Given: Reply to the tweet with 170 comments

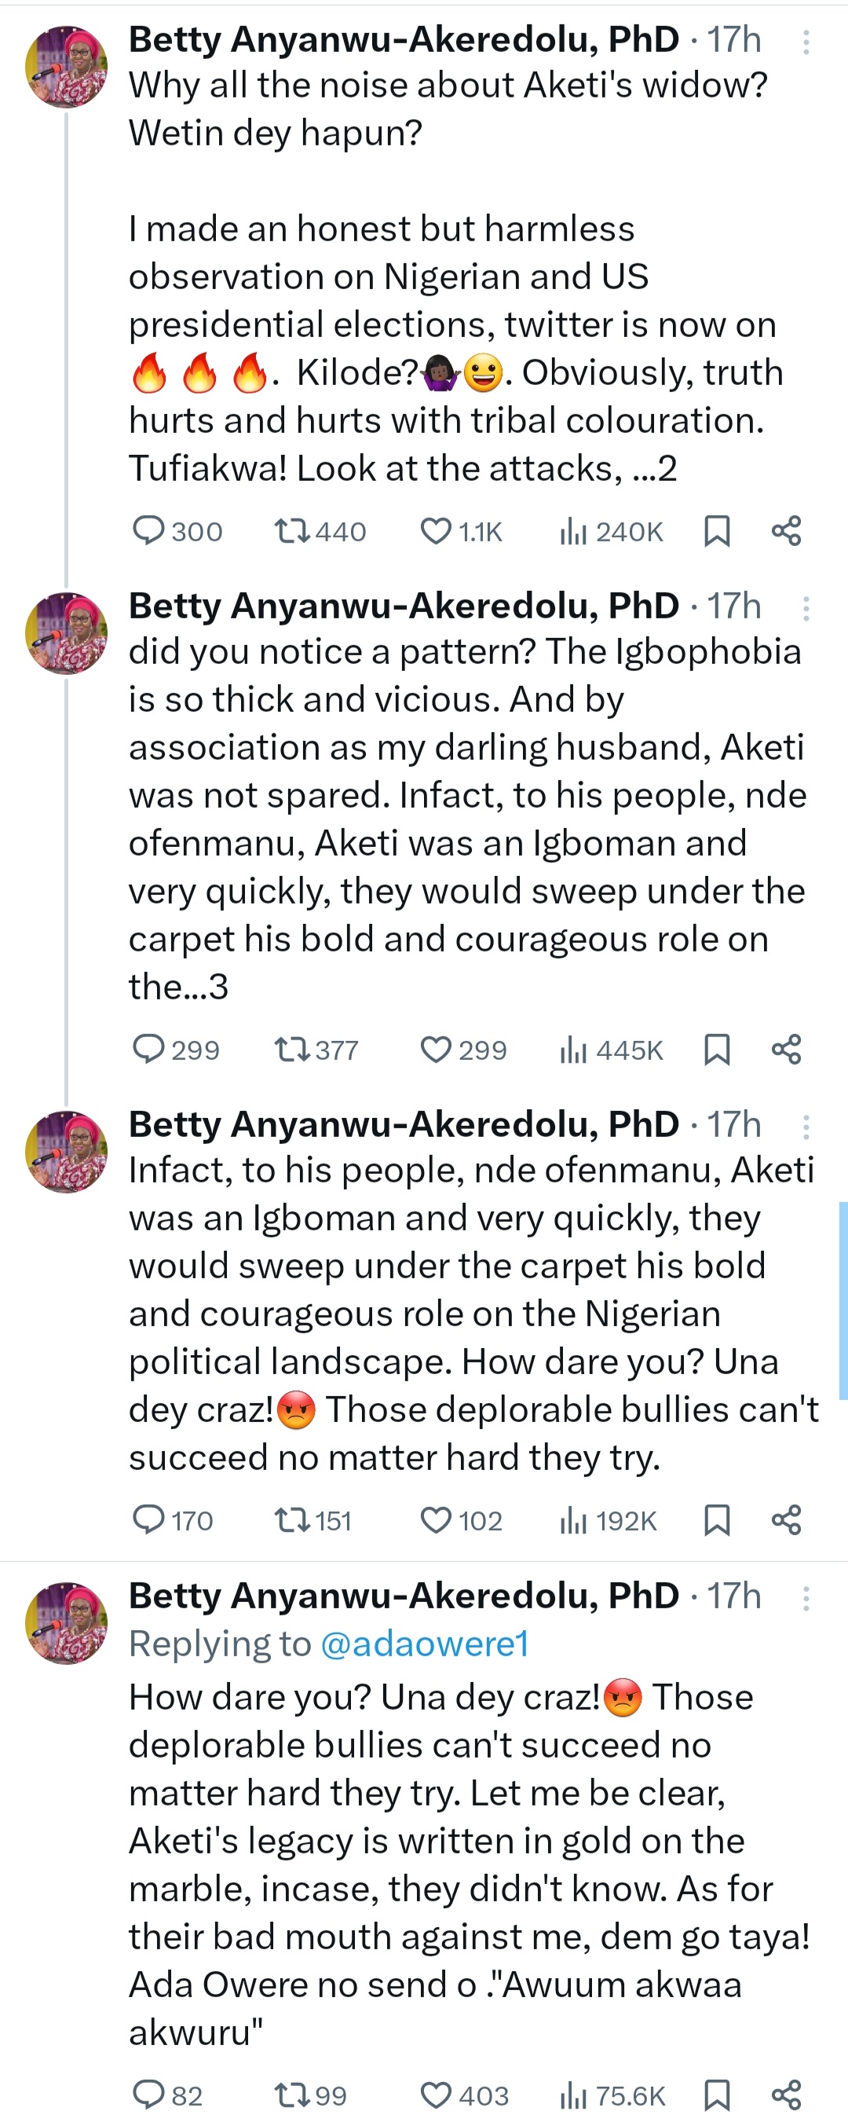Looking at the screenshot, I should point(149,1519).
